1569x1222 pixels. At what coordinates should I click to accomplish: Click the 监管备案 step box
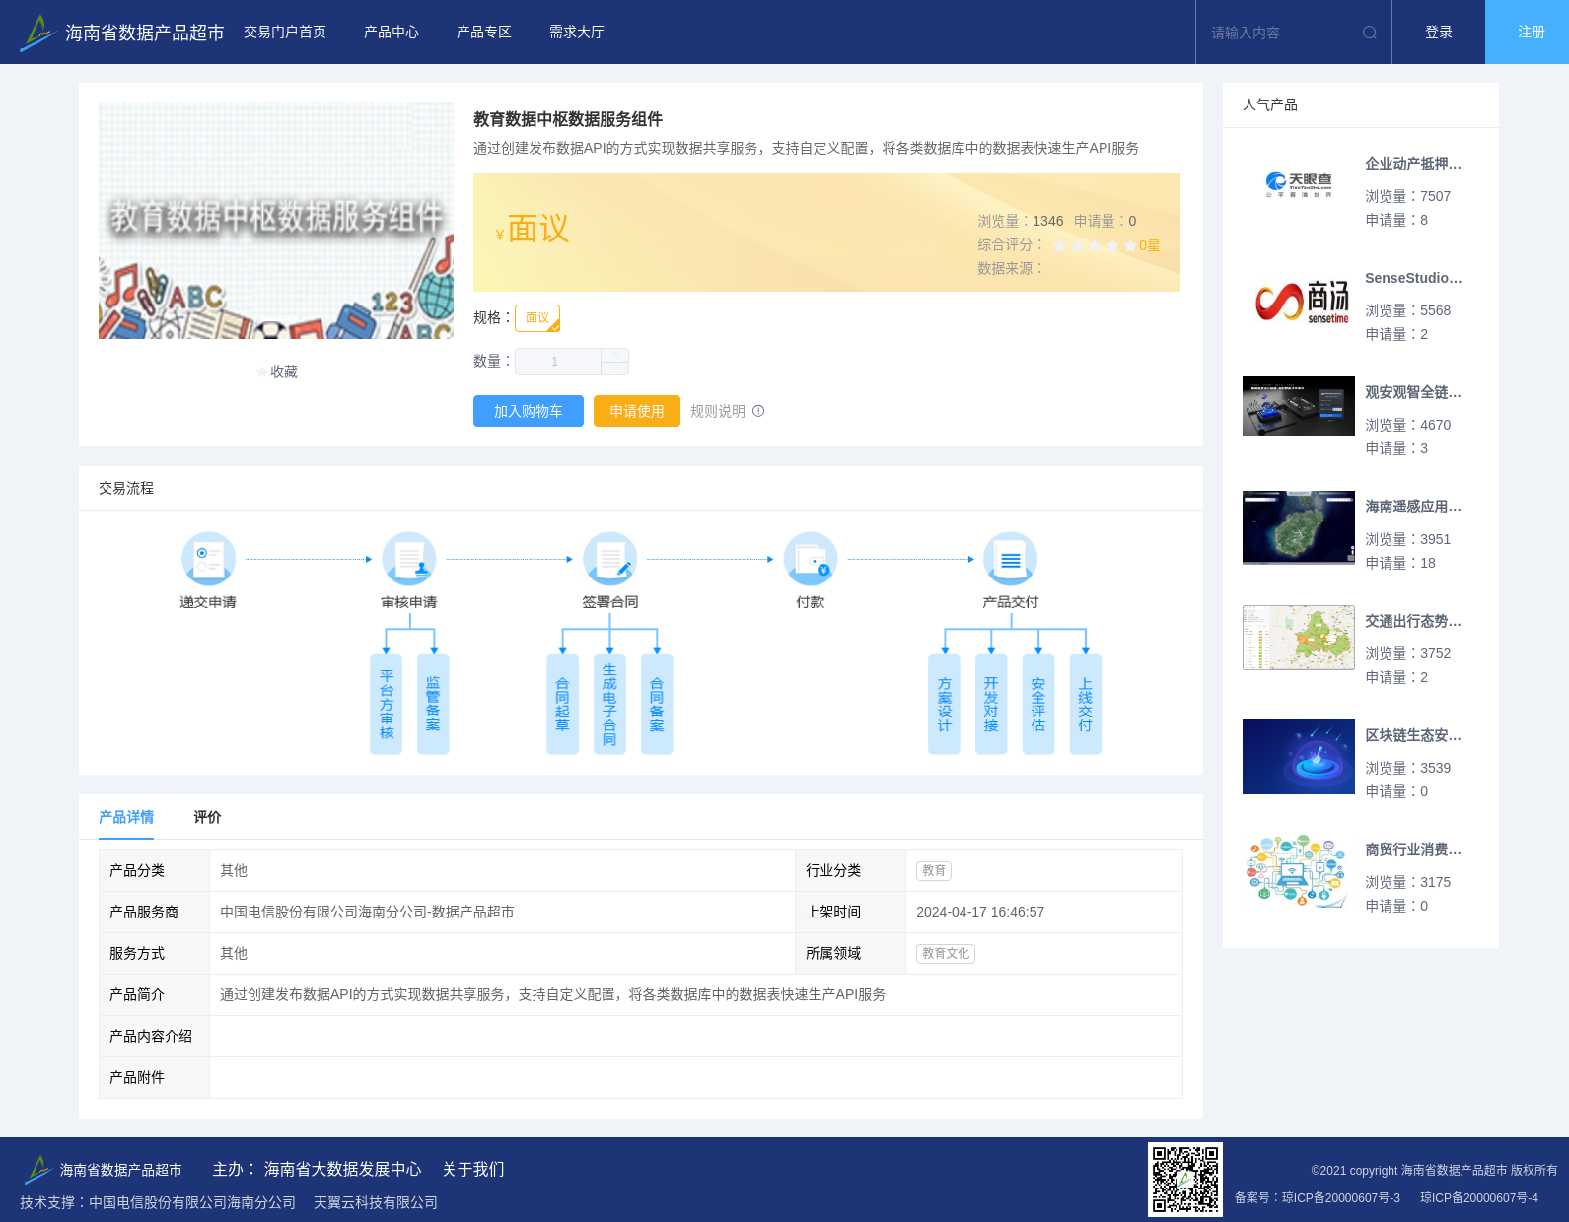pyautogui.click(x=433, y=705)
